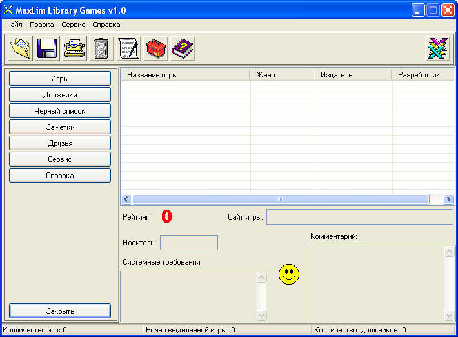Viewport: 458px width, 337px height.
Task: Click the yellow smiley face
Action: 289,274
